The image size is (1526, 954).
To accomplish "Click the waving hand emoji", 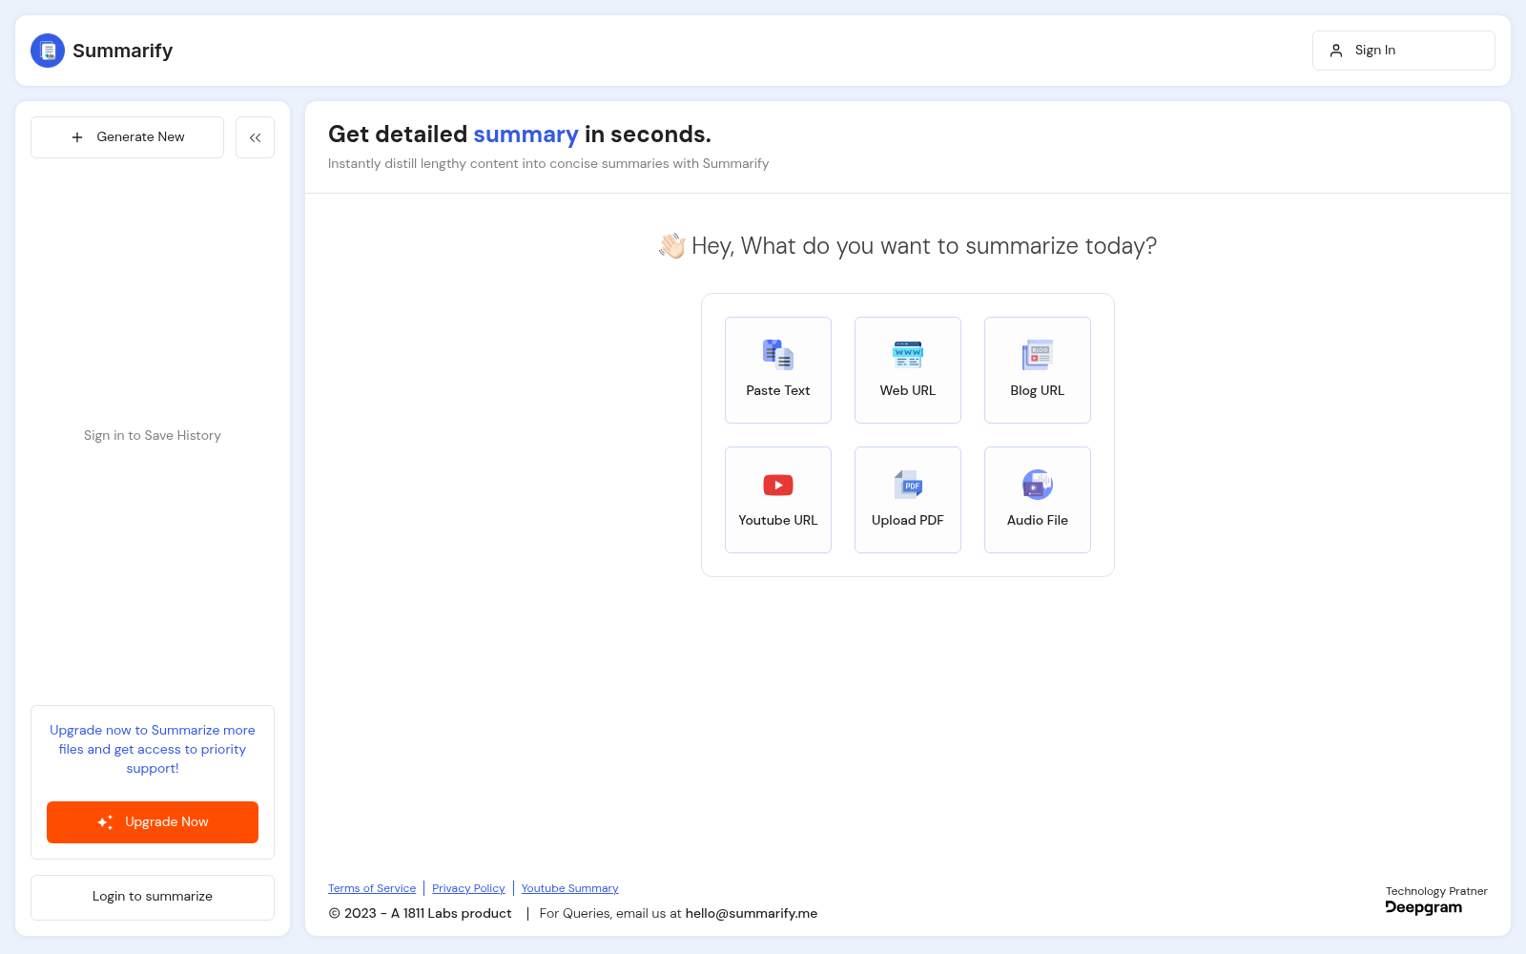I will [671, 246].
